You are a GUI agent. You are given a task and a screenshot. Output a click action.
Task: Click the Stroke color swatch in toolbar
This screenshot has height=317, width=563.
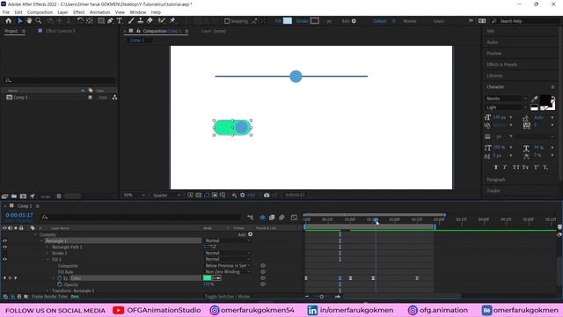coord(315,21)
